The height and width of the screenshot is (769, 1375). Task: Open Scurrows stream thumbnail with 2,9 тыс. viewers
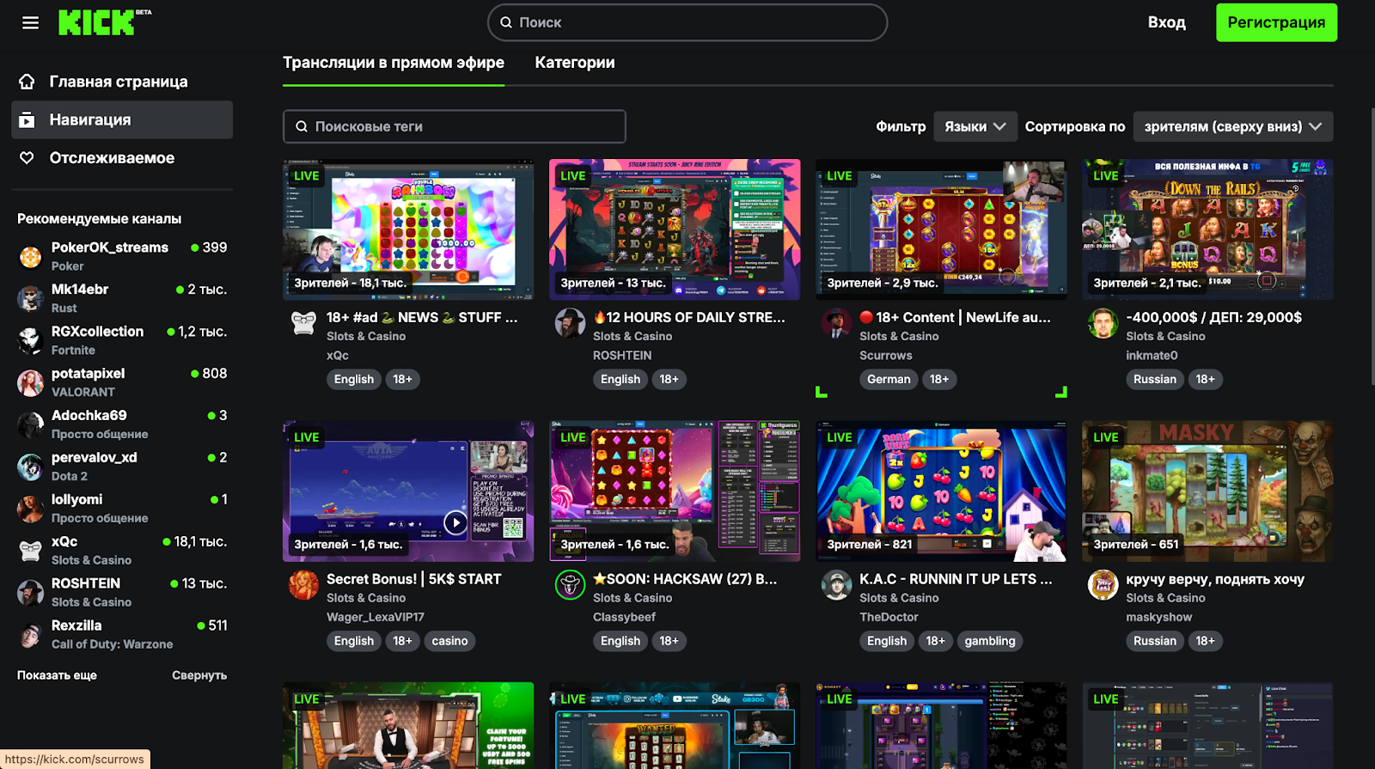941,229
